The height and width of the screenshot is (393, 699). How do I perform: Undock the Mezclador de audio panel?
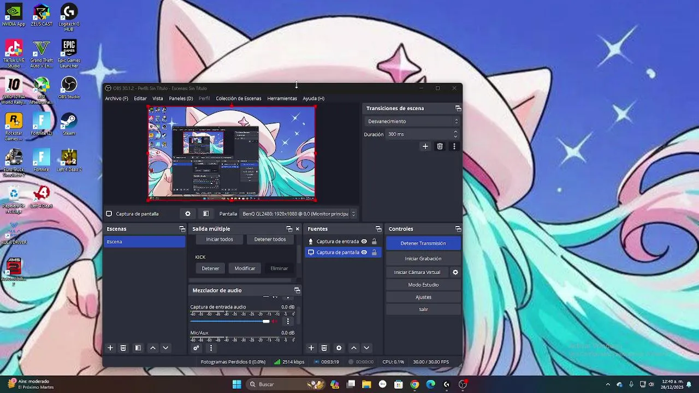coord(297,290)
